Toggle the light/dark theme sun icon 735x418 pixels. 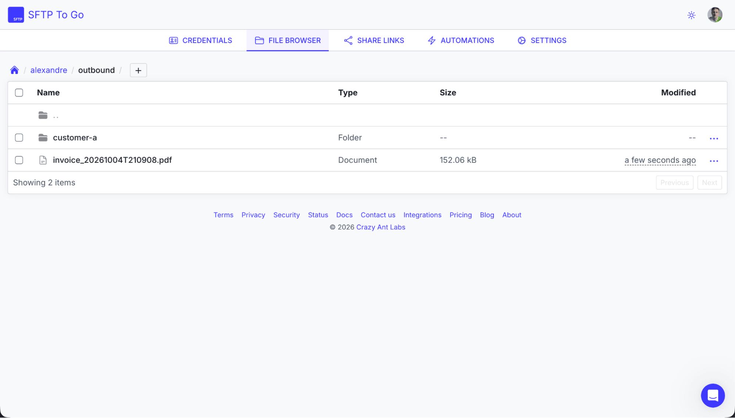pos(691,15)
